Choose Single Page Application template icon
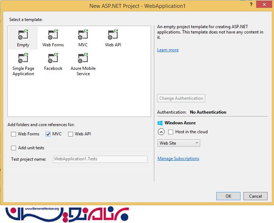 (23, 58)
